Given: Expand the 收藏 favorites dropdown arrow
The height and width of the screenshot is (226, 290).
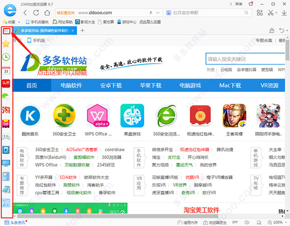Looking at the screenshot, I should tap(19, 22).
